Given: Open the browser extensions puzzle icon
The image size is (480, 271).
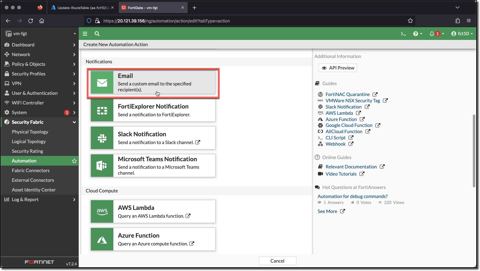Looking at the screenshot, I should tap(458, 21).
